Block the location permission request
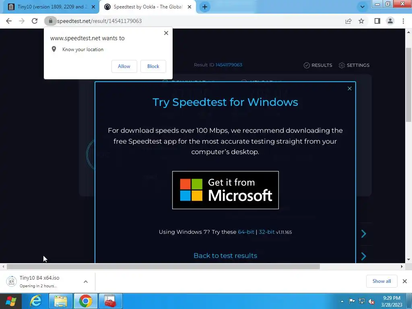 click(153, 66)
